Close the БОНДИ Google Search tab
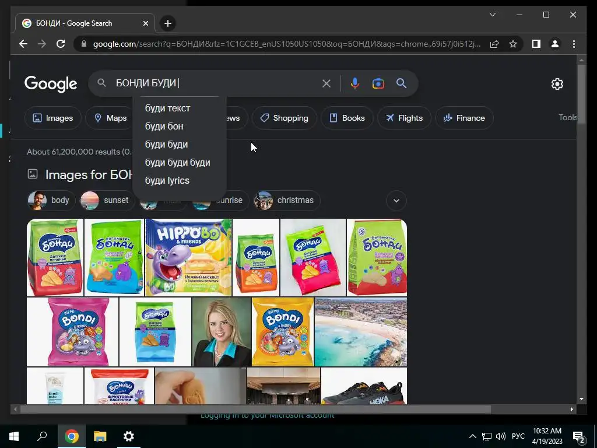 coord(145,23)
